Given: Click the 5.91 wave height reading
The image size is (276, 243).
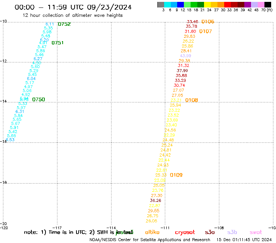Looking at the screenshot, I should tap(14, 127).
